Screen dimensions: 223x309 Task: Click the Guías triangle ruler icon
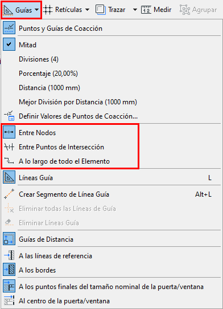[x=9, y=10]
